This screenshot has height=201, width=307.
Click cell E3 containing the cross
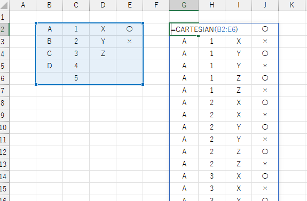point(130,42)
